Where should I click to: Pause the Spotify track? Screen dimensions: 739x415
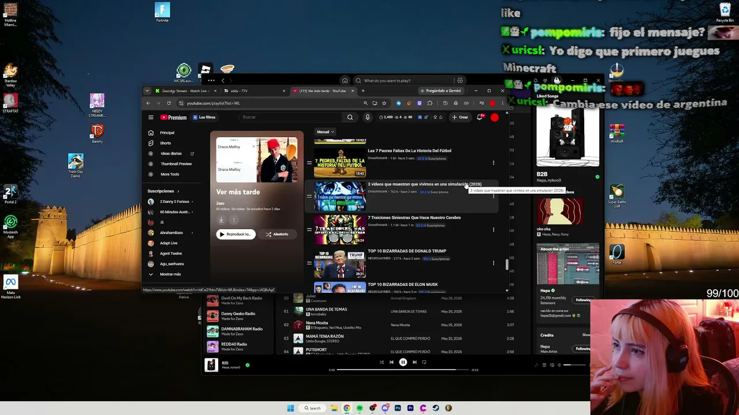[403, 363]
